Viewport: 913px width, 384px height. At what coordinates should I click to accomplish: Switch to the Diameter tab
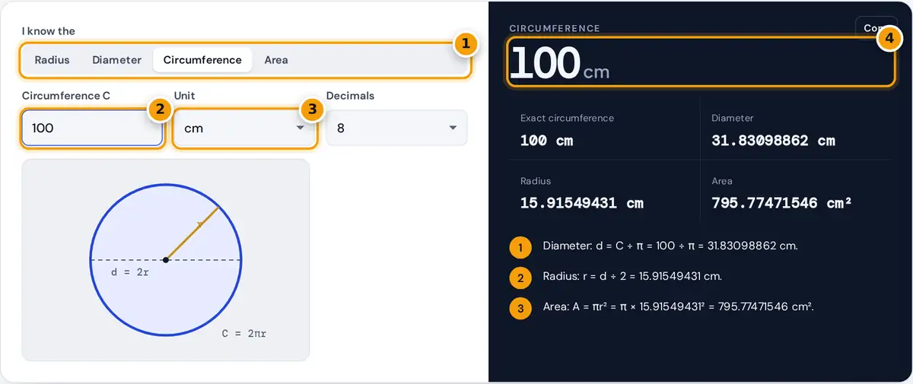tap(116, 60)
